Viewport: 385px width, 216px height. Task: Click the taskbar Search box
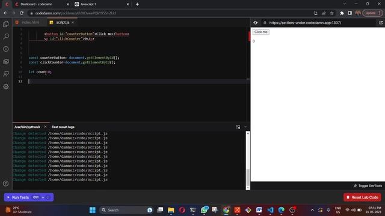pos(126,210)
